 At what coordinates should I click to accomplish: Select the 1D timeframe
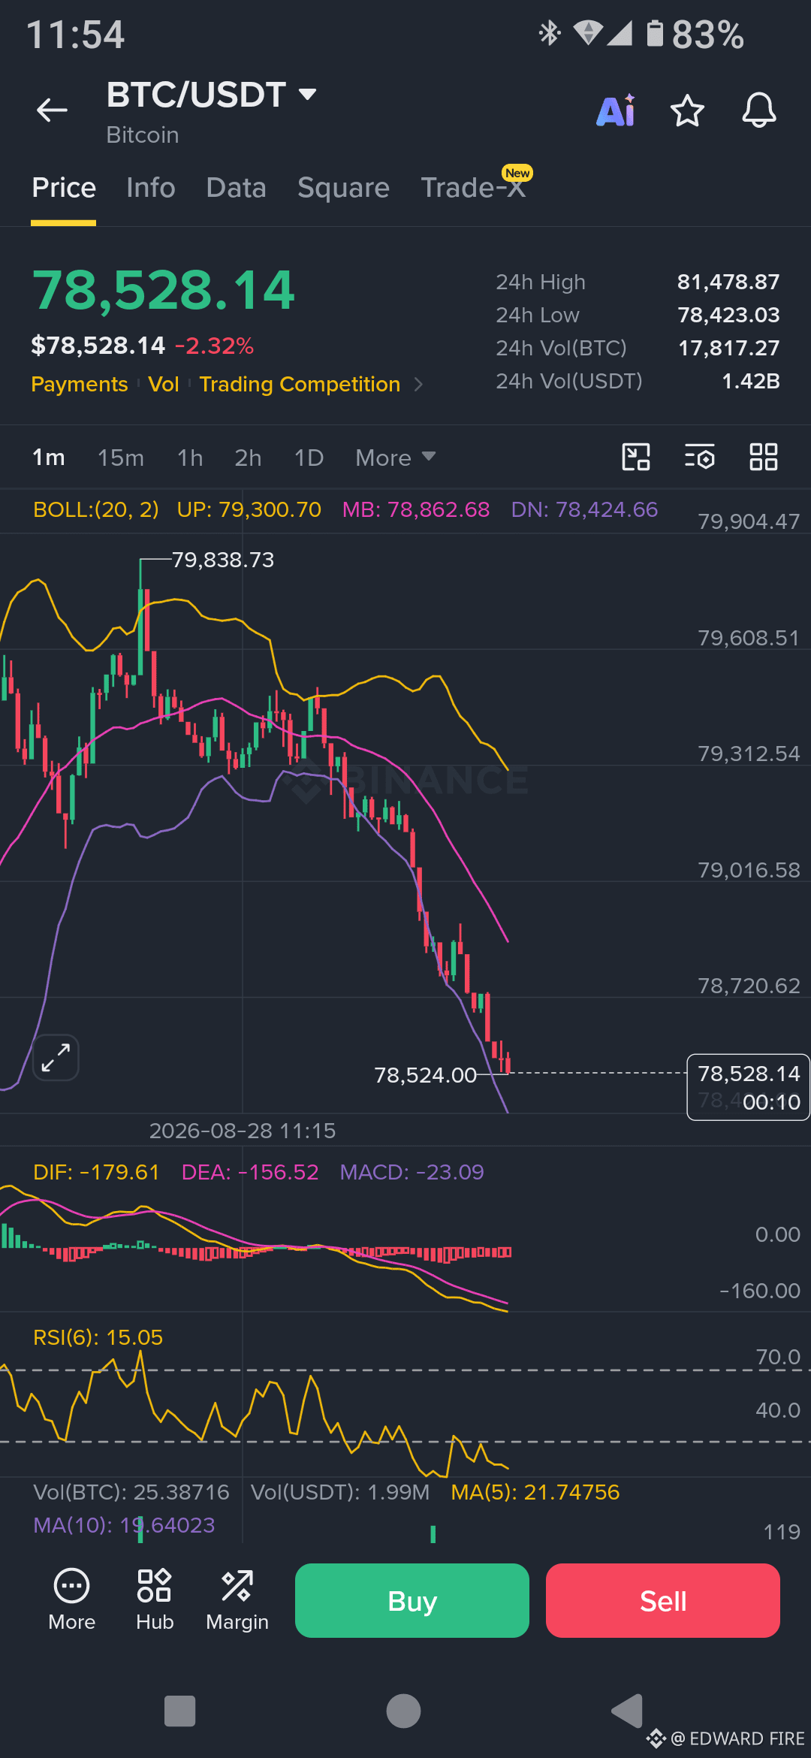309,458
